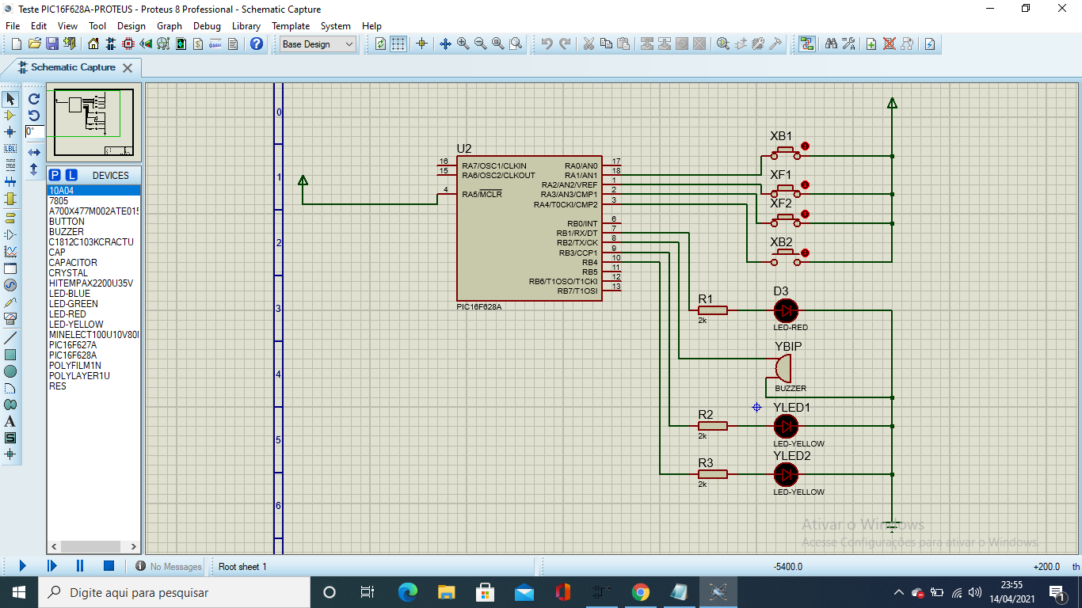Image resolution: width=1082 pixels, height=608 pixels.
Task: Open the File menu
Action: pos(13,26)
